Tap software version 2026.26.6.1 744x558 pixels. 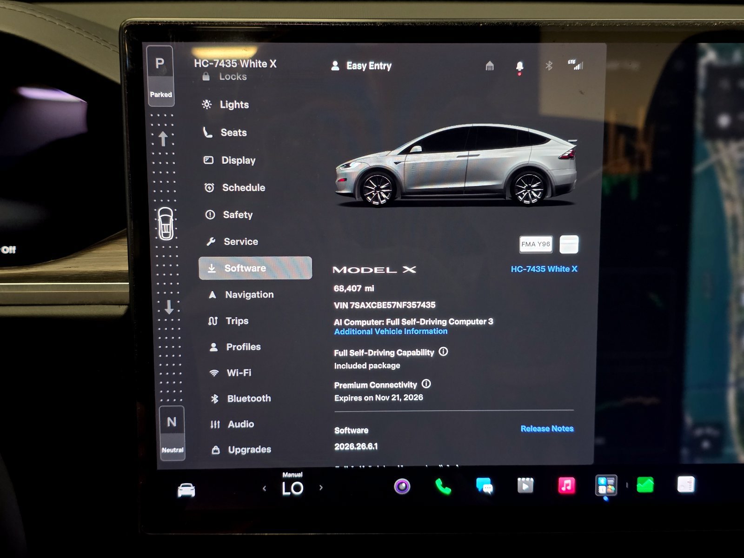pyautogui.click(x=356, y=446)
